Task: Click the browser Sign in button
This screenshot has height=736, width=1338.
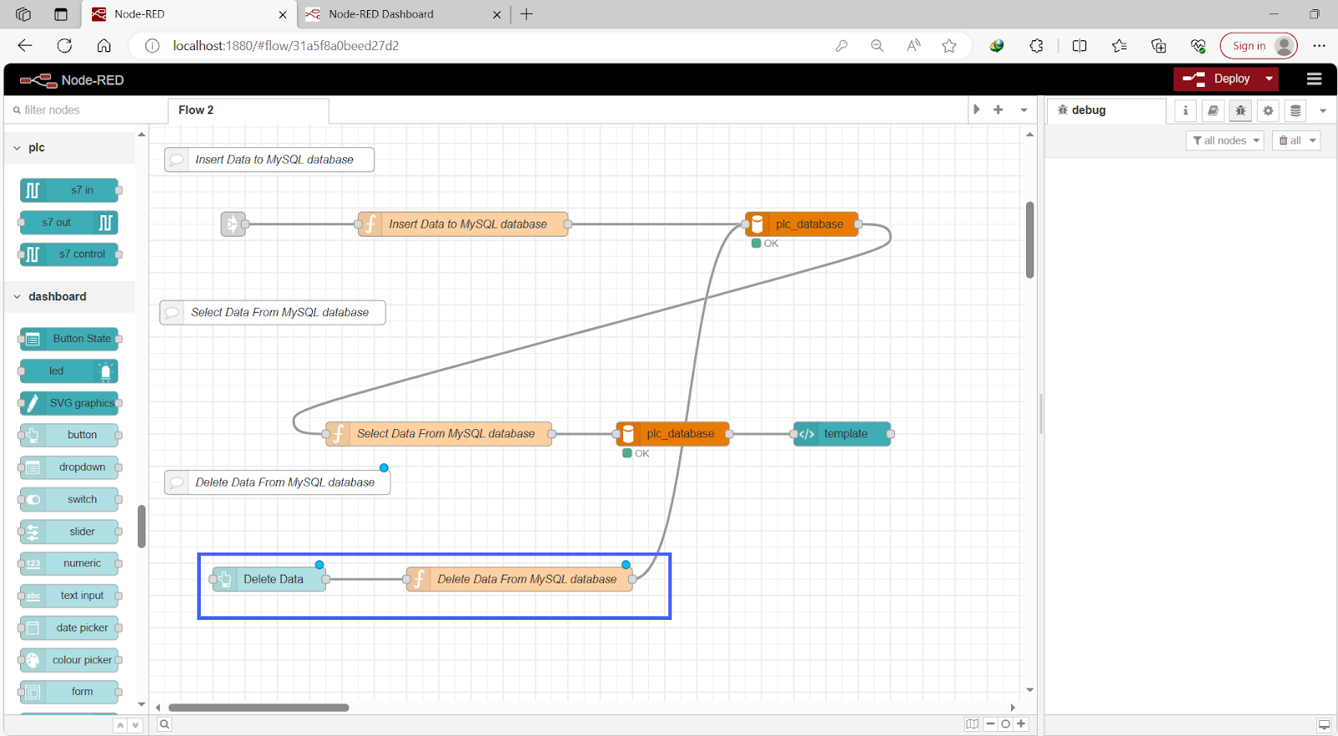Action: (1258, 46)
